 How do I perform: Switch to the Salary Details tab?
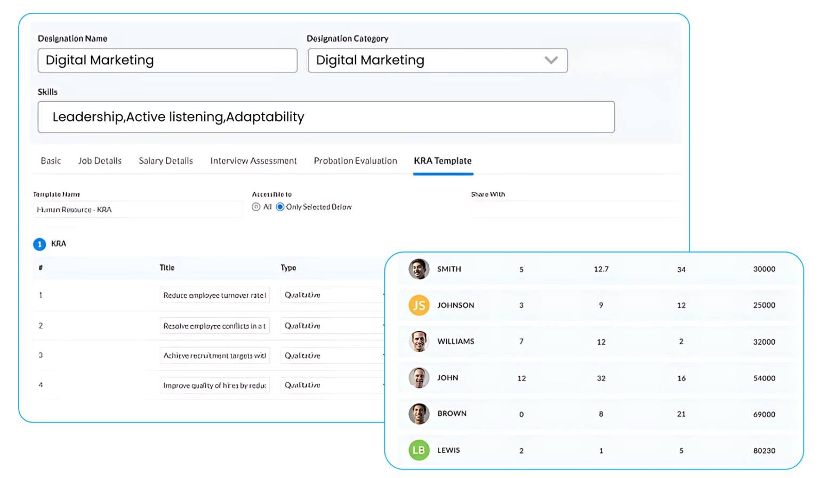point(166,160)
